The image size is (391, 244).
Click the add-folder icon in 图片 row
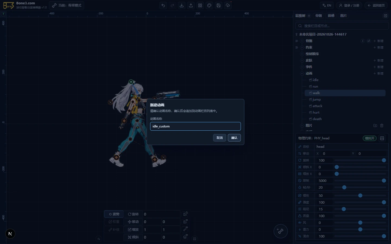[375, 126]
